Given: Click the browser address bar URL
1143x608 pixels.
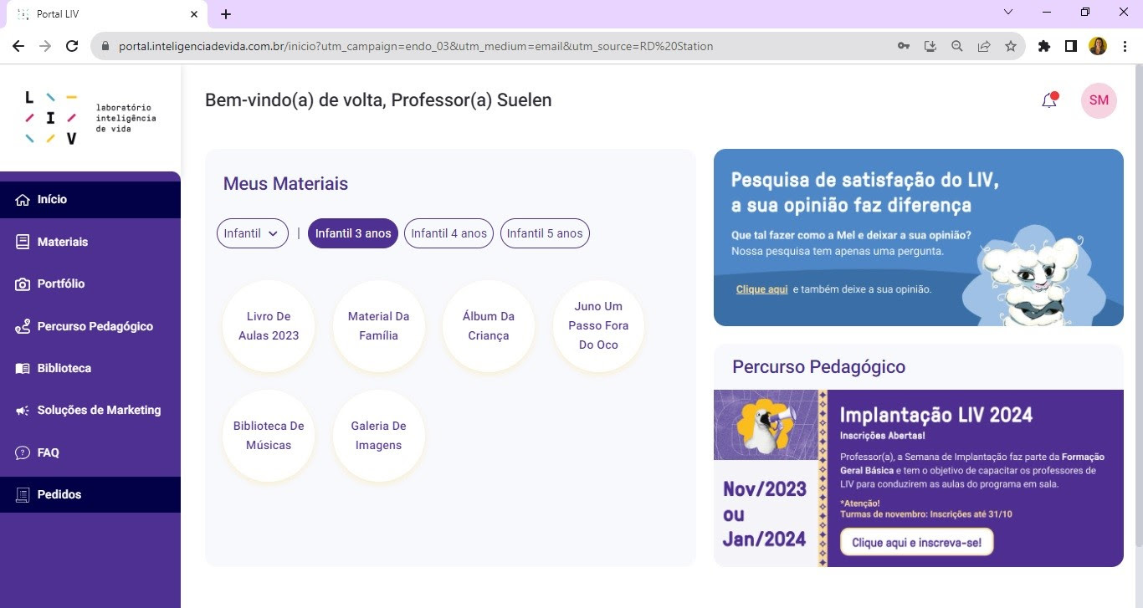Looking at the screenshot, I should (416, 46).
